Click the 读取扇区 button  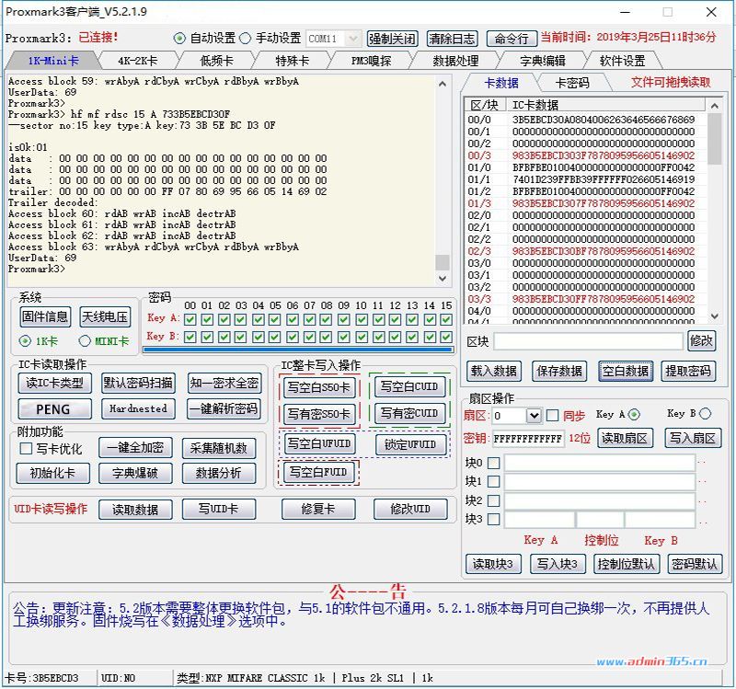(x=625, y=439)
